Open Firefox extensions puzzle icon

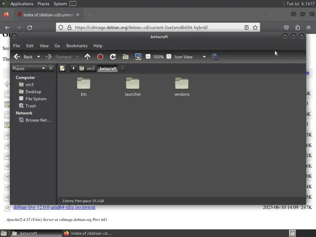click(x=298, y=27)
